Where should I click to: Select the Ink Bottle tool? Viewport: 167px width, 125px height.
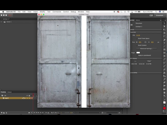[x=164, y=76]
